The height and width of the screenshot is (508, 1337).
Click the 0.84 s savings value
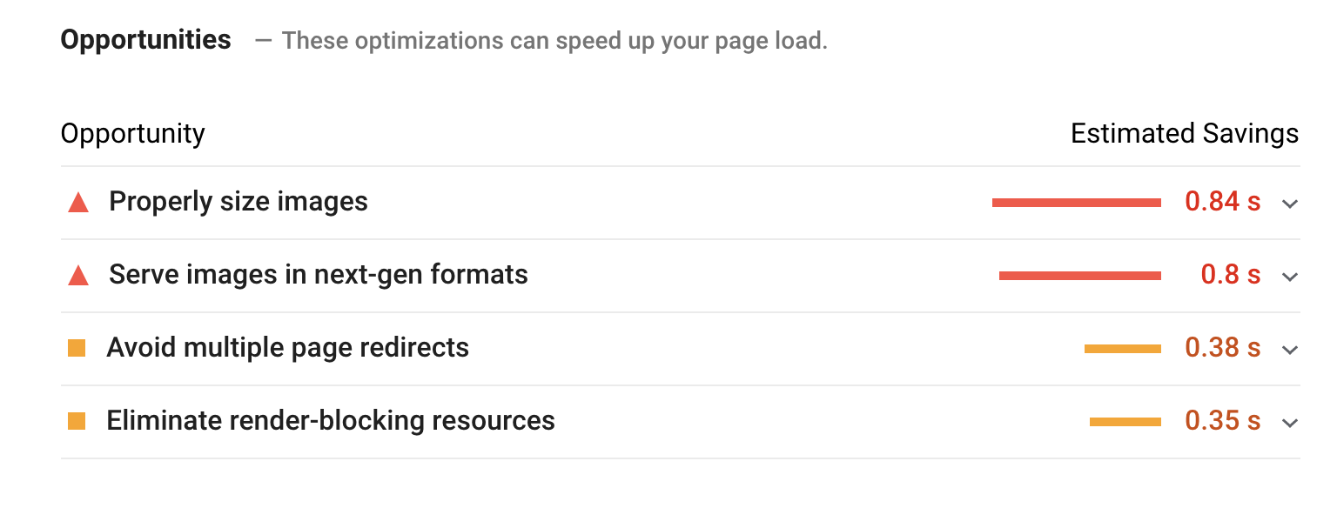click(1222, 202)
